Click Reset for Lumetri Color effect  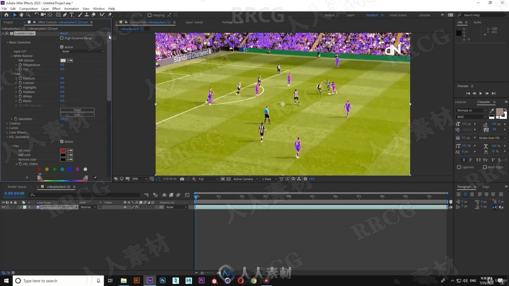point(64,33)
